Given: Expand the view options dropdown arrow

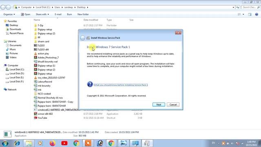Looking at the screenshot, I should [x=243, y=14].
